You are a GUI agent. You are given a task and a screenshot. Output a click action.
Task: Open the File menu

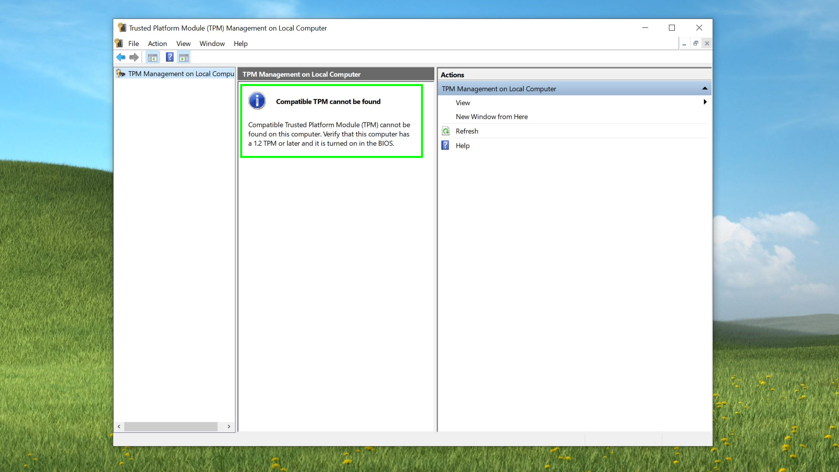[x=133, y=44]
